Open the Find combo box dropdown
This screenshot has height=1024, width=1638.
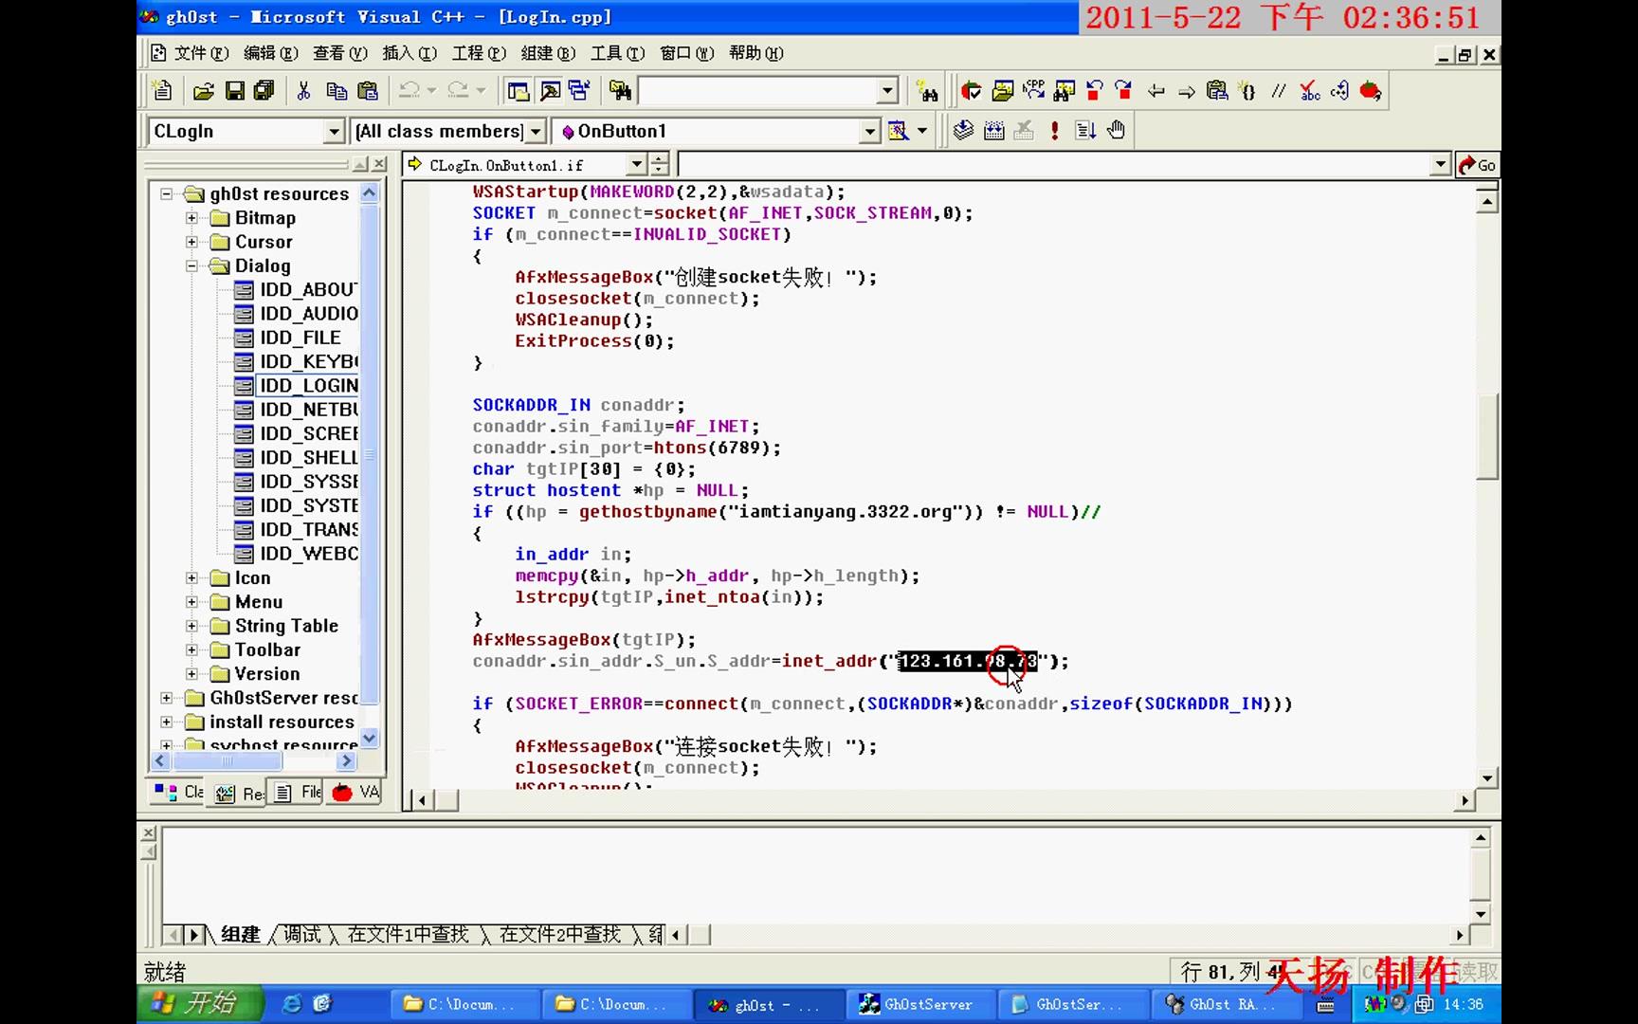coord(887,91)
